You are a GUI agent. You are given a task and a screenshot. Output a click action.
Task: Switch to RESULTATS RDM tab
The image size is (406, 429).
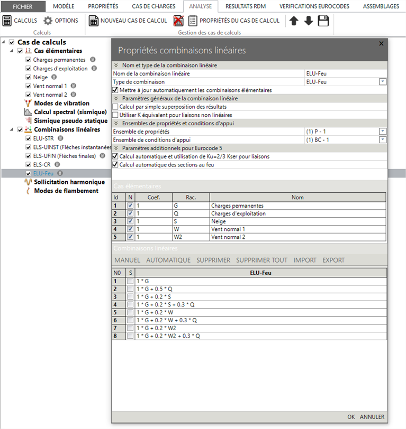click(x=246, y=6)
